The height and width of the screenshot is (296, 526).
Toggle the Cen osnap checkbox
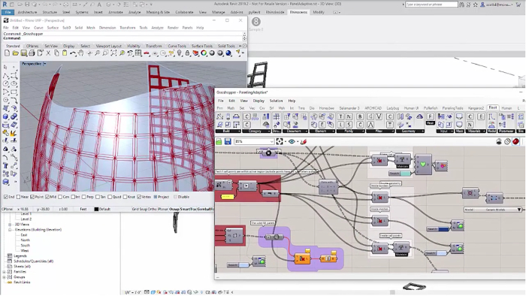coord(60,197)
